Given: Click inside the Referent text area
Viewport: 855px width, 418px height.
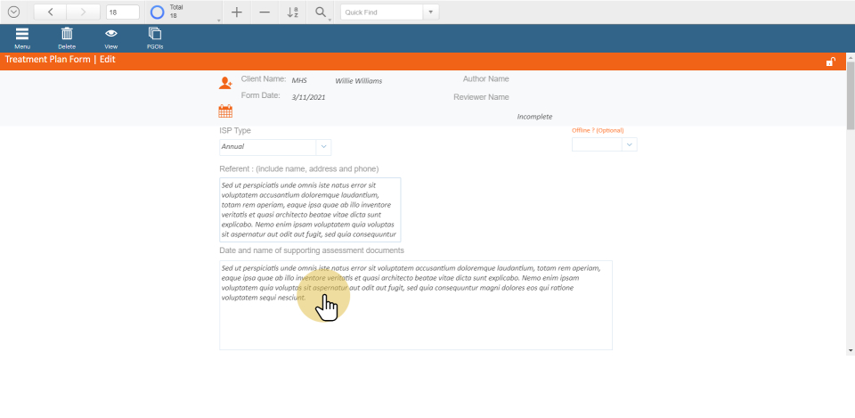Looking at the screenshot, I should coord(310,209).
